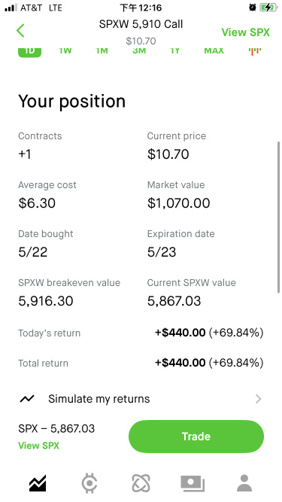Tap the green Trade button
The height and width of the screenshot is (502, 282).
pos(196,437)
